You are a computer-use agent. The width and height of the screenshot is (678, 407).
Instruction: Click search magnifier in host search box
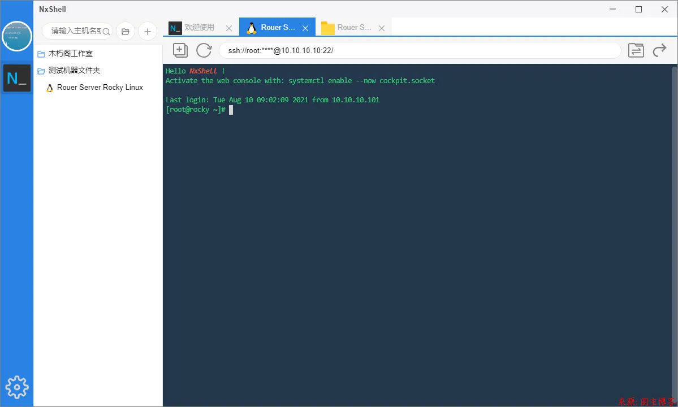pos(106,32)
